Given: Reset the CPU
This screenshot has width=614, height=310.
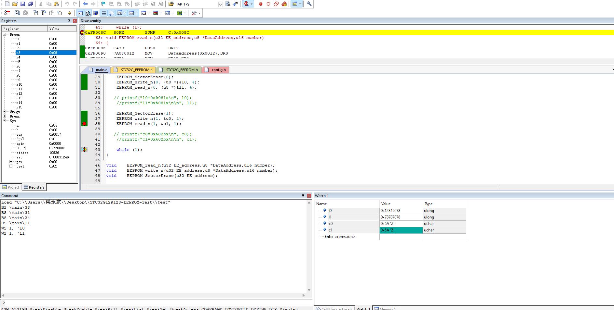Looking at the screenshot, I should pyautogui.click(x=7, y=13).
